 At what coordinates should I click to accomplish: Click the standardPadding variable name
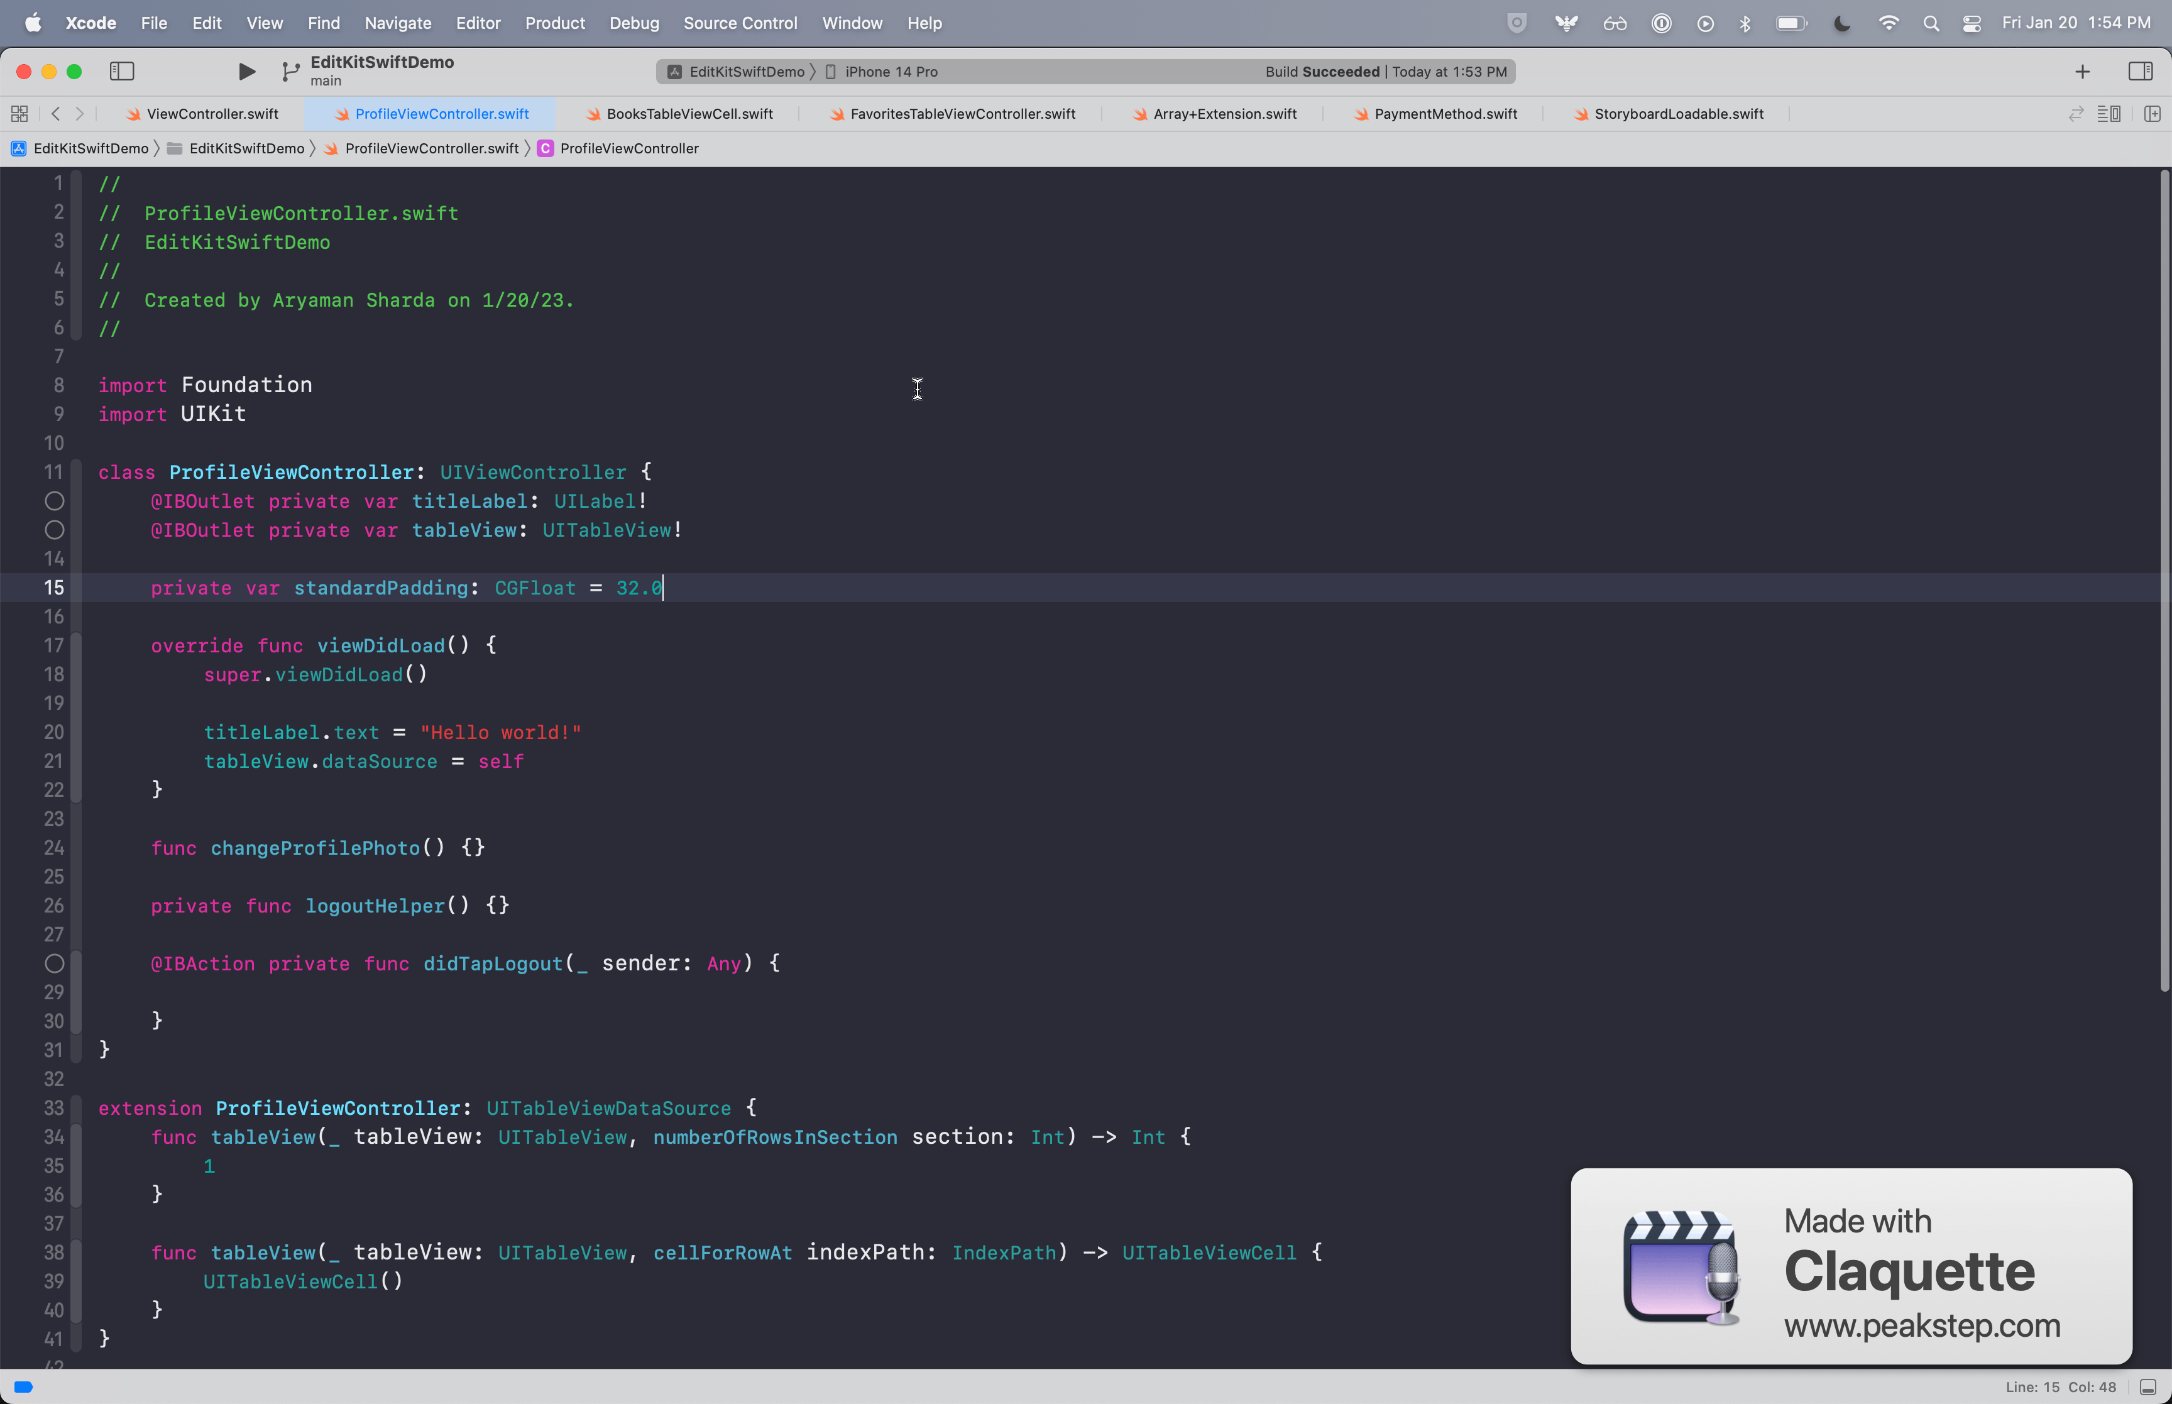[x=381, y=588]
